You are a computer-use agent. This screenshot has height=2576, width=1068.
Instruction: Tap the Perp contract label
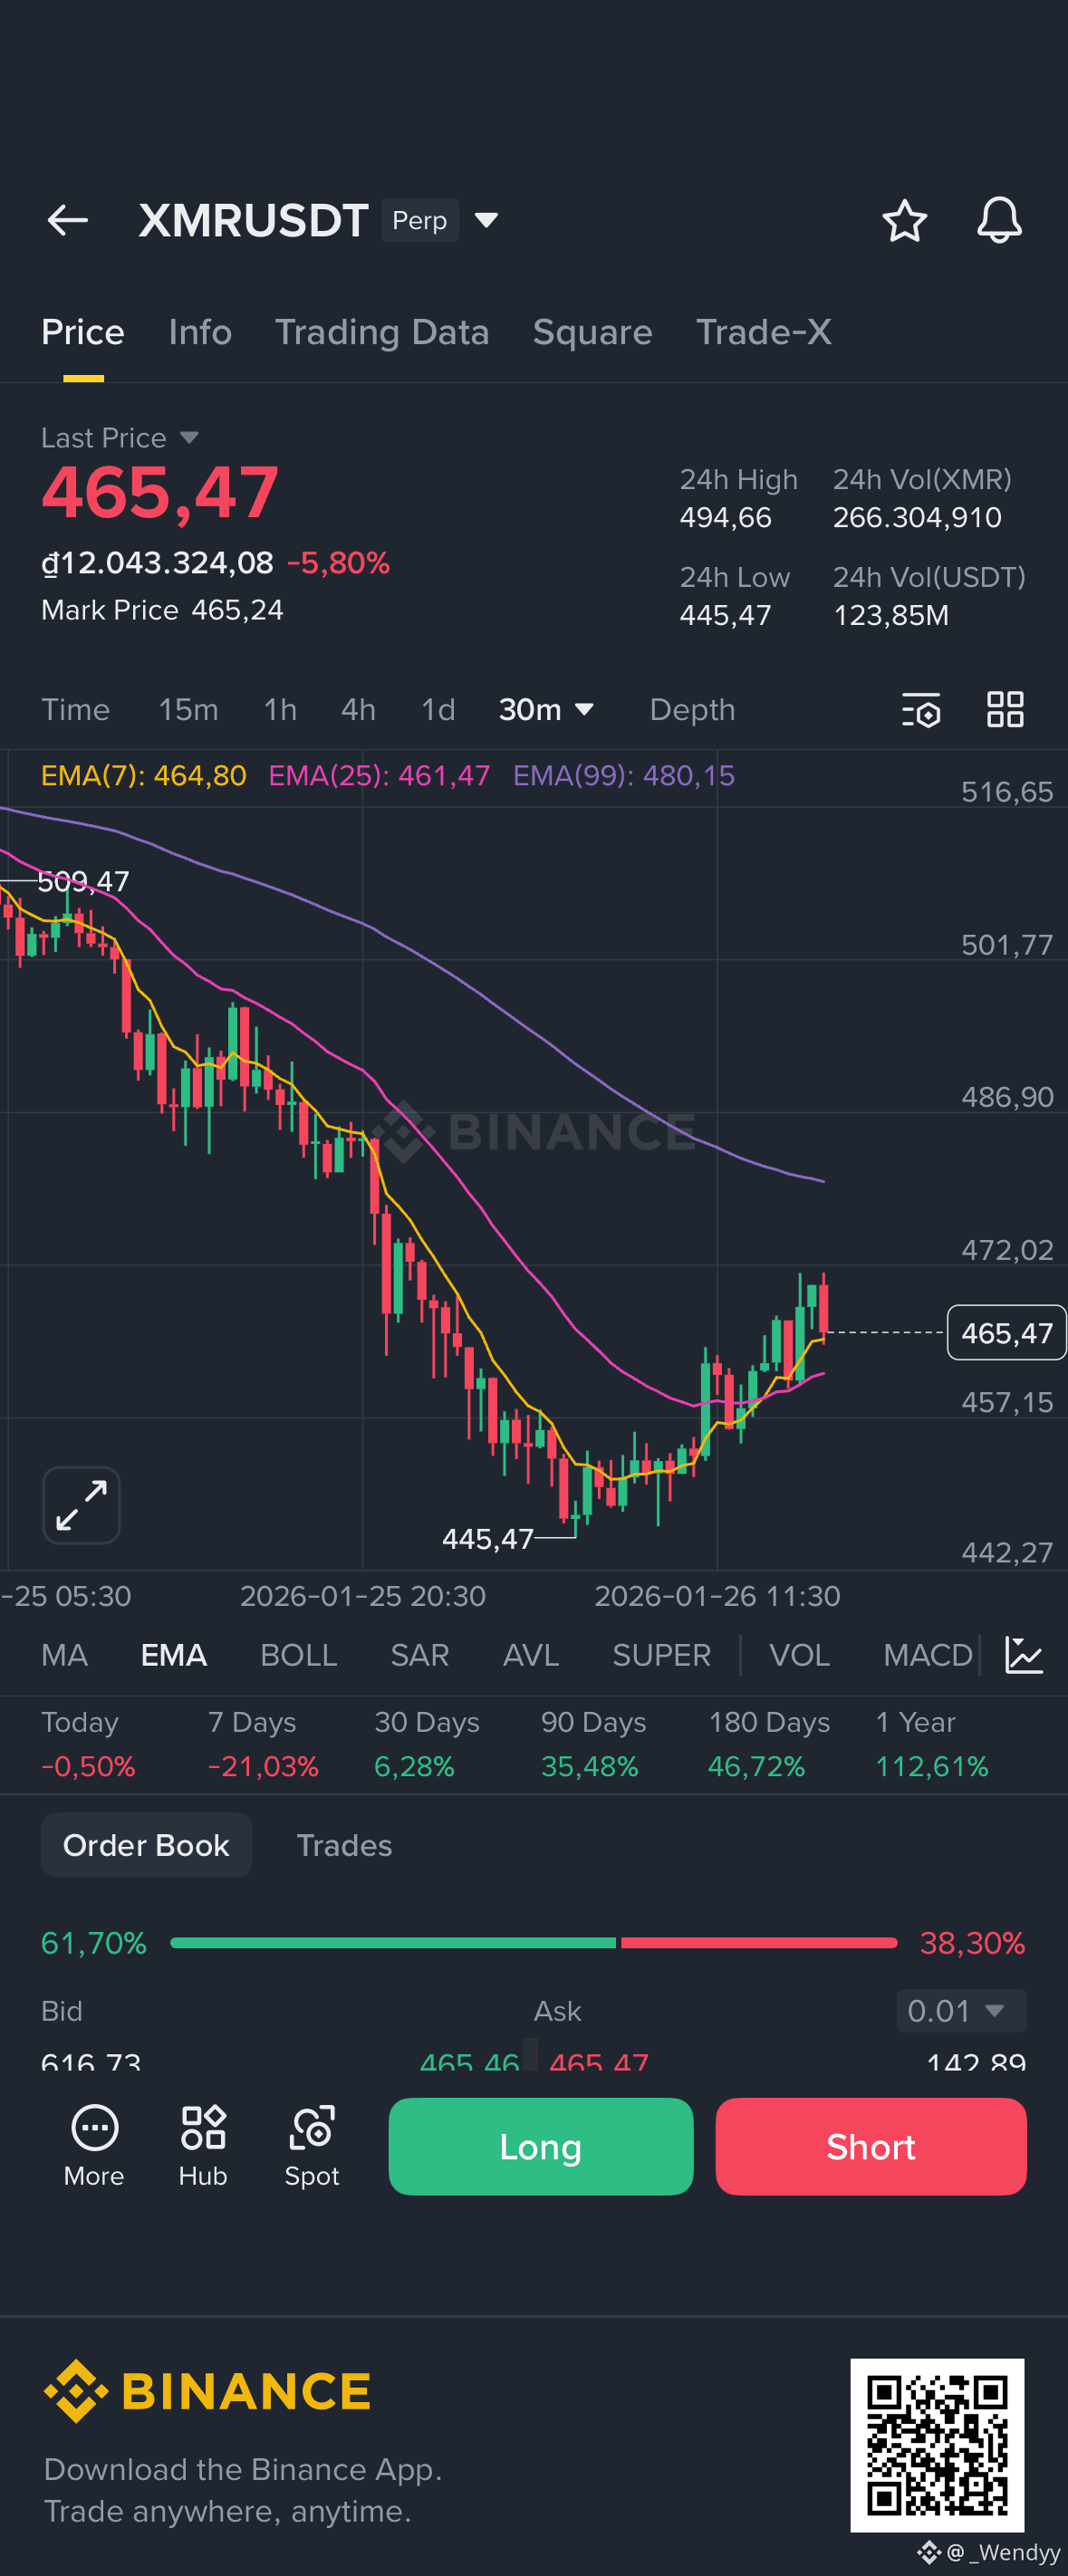point(419,220)
